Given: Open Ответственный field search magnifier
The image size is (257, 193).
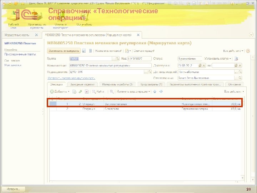Looking at the screenshot, I should [x=240, y=78].
